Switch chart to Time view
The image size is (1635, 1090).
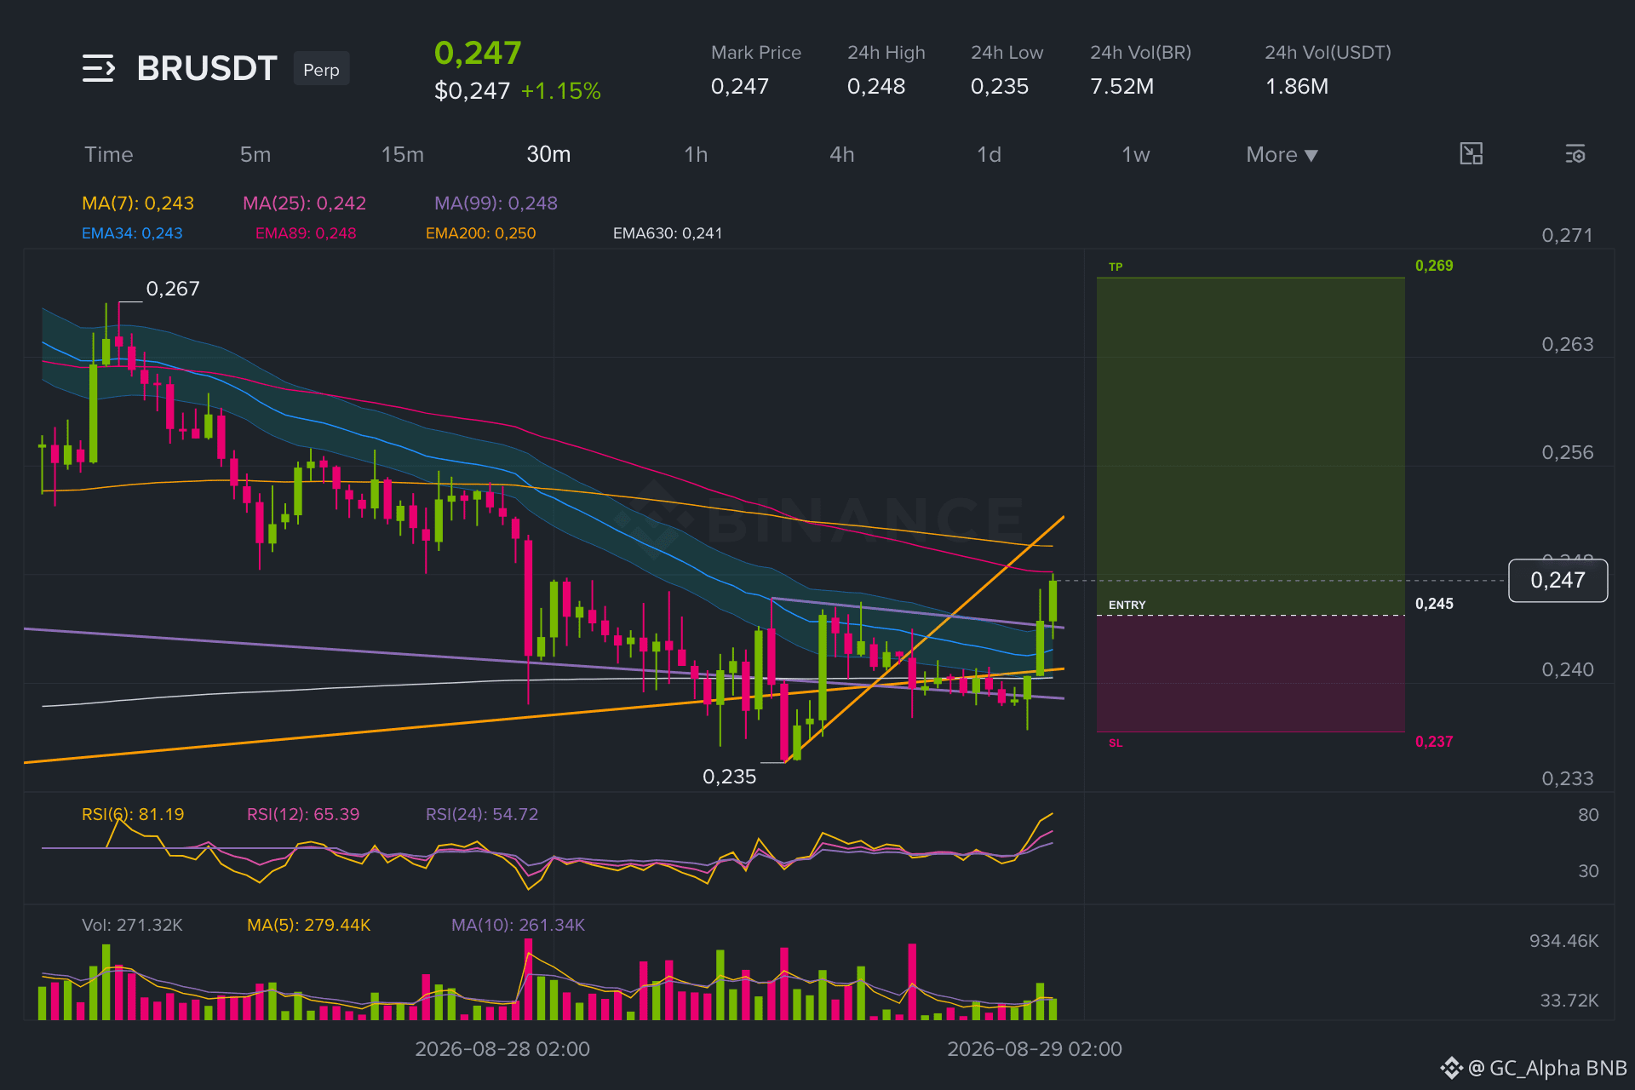109,155
